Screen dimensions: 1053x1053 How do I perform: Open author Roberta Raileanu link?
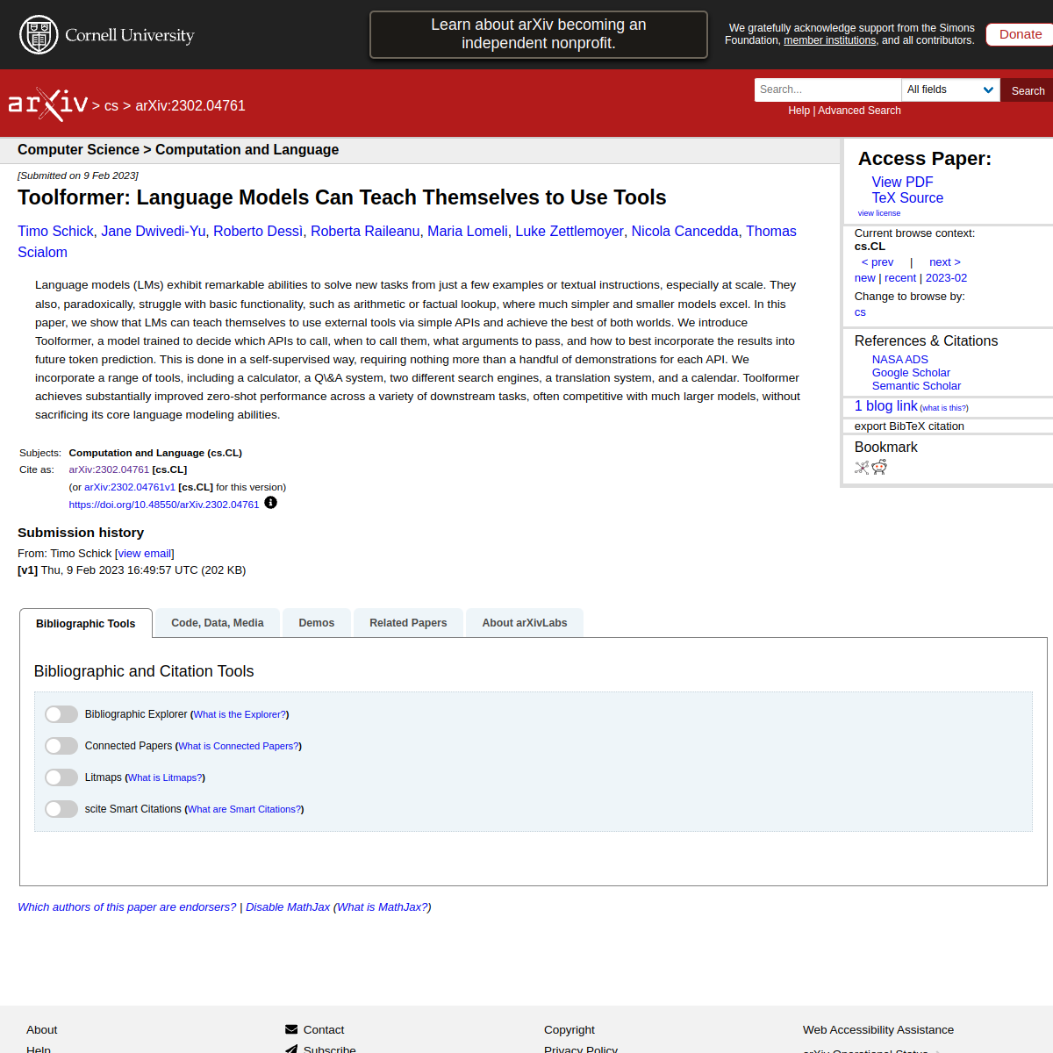pyautogui.click(x=365, y=232)
